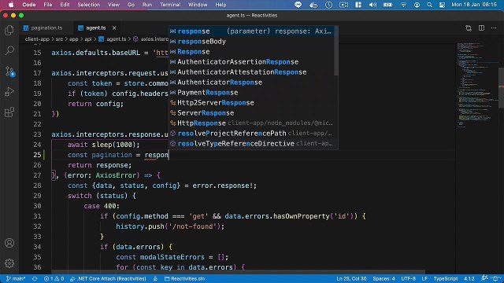
Task: Open the Window menu
Action: point(198,5)
